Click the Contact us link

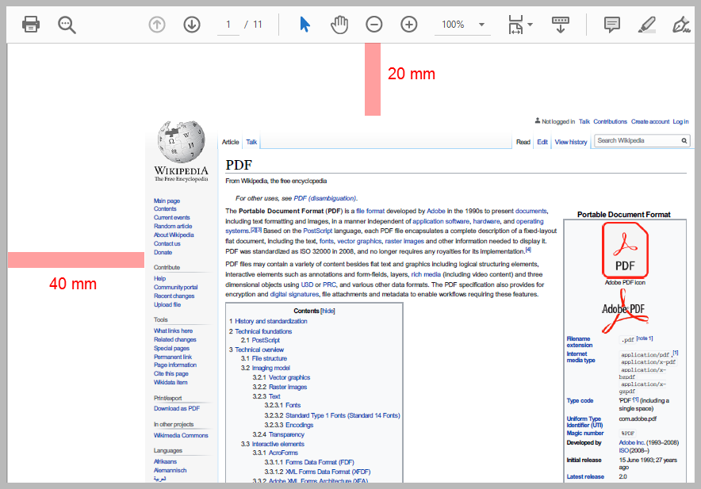(167, 243)
